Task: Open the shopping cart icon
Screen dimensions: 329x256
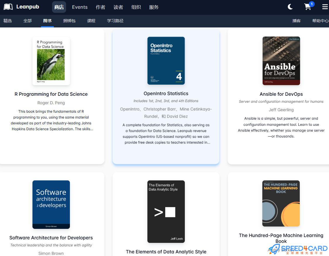Action: [x=308, y=7]
